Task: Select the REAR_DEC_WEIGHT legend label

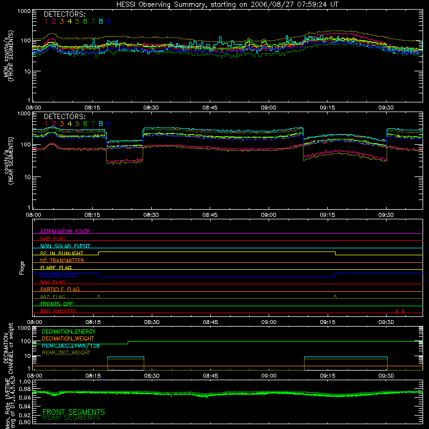Action: click(x=66, y=353)
